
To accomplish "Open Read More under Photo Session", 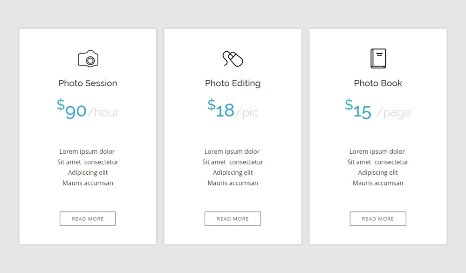I will pyautogui.click(x=88, y=218).
